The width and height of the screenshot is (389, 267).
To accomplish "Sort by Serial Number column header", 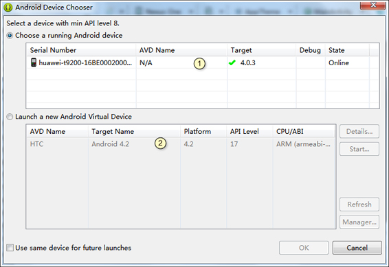I will click(x=81, y=50).
